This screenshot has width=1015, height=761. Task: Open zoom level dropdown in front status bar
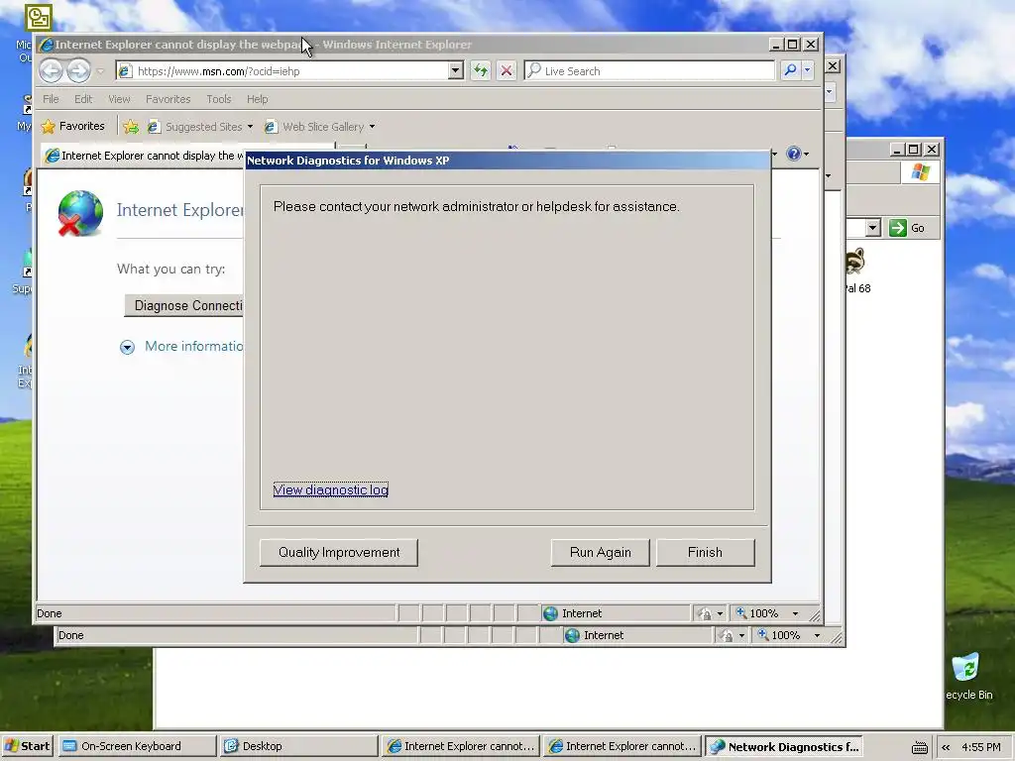point(796,613)
